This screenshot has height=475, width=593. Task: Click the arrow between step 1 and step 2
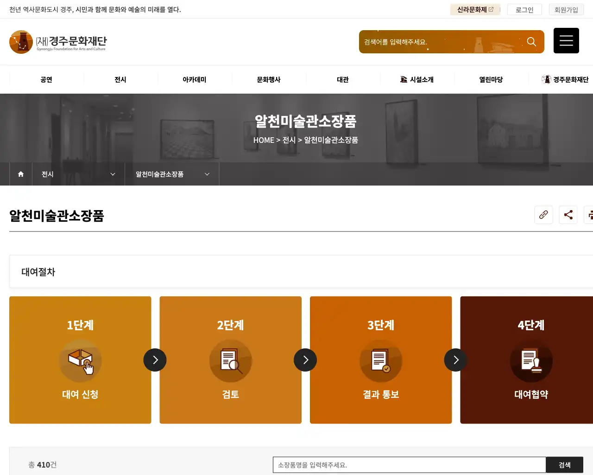click(155, 359)
